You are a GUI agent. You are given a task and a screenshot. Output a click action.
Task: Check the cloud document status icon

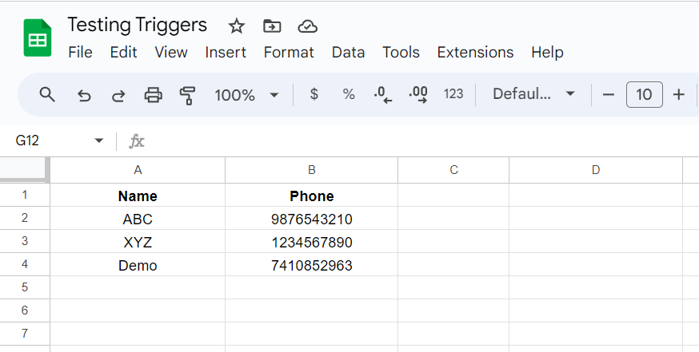pos(307,26)
